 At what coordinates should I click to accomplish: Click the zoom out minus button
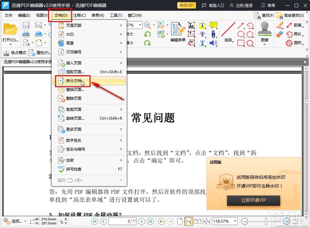tap(245, 221)
